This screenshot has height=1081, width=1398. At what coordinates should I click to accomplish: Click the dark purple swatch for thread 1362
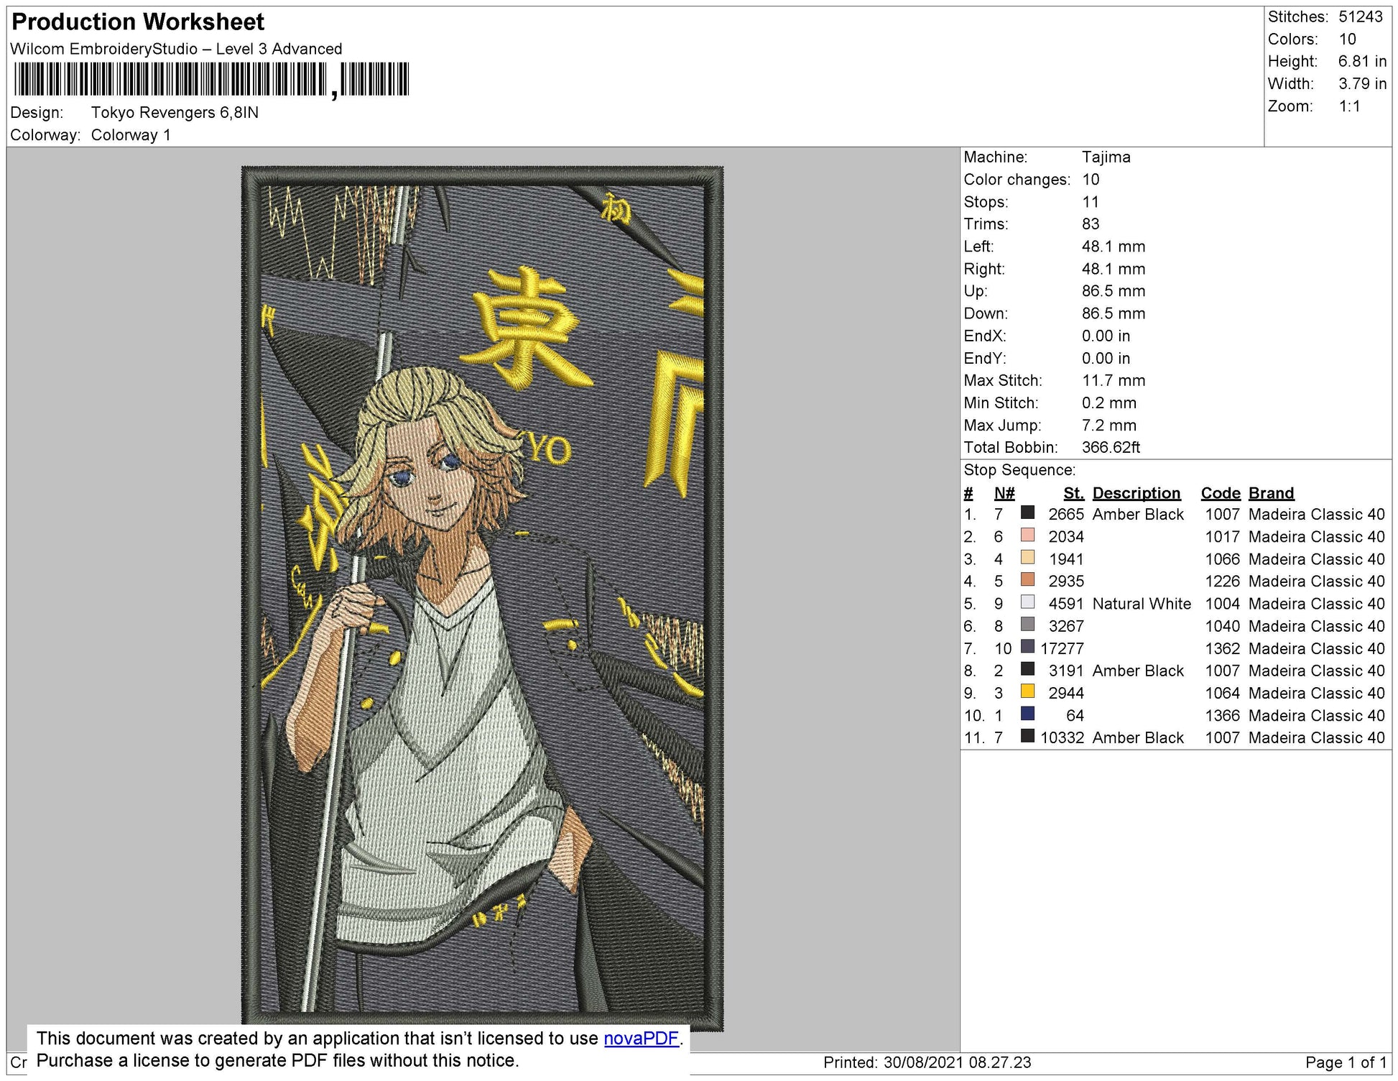click(x=1028, y=647)
